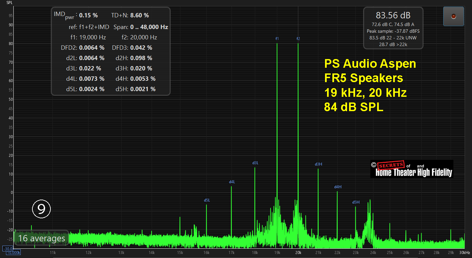Click the TD+N 8.60 % value
Screen dimensions: 472x258
[x=140, y=15]
